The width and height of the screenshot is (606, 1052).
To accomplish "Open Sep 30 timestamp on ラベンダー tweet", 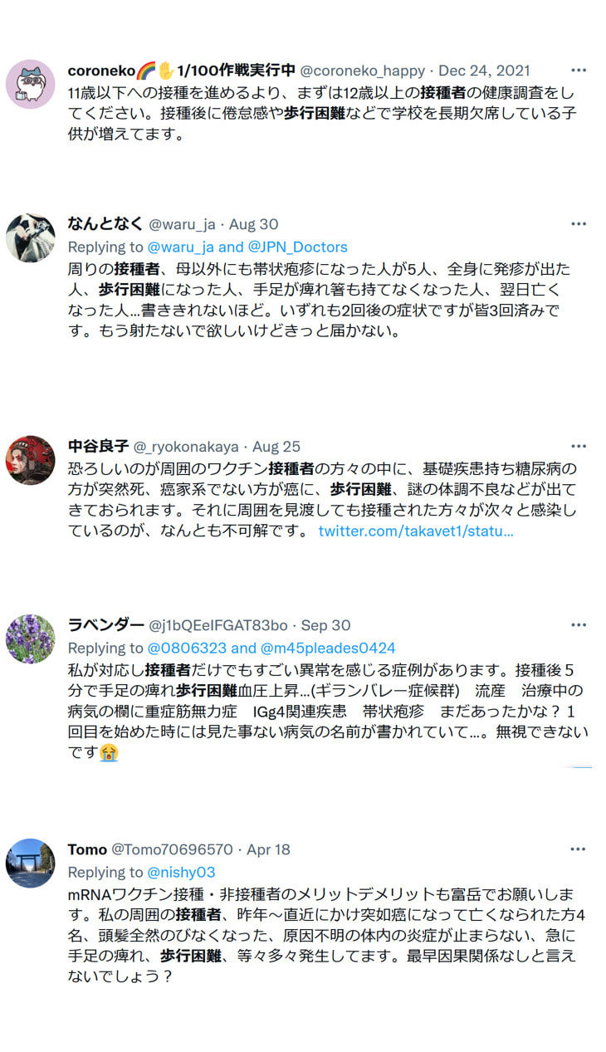I will click(x=325, y=625).
